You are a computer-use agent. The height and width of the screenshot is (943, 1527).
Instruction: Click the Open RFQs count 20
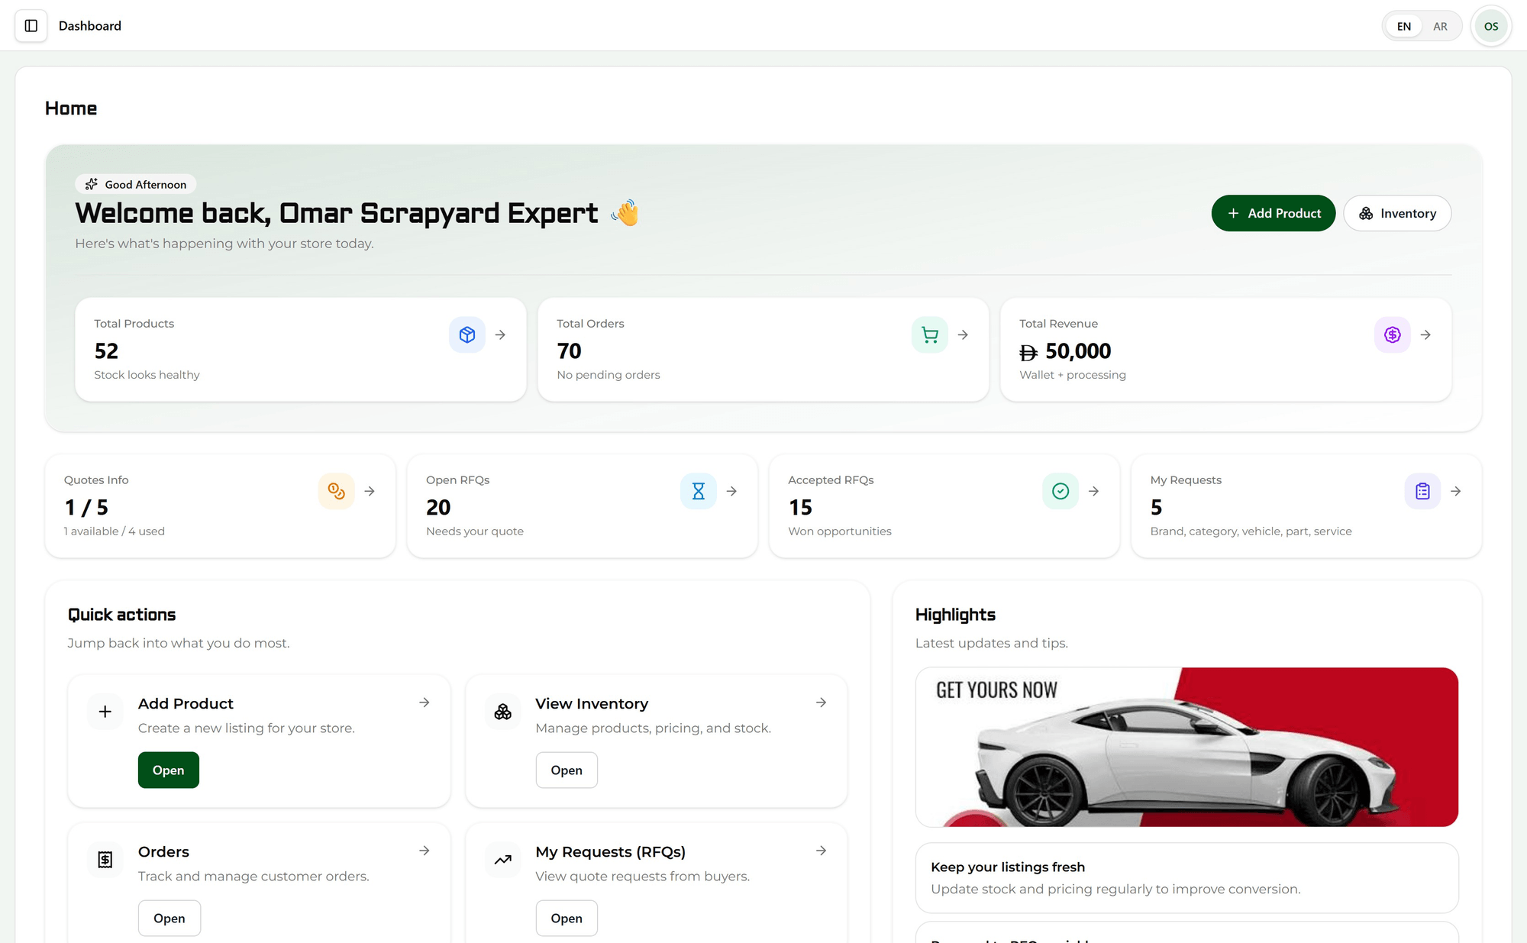[x=438, y=508]
